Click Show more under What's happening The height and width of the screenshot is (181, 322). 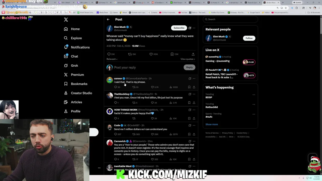pyautogui.click(x=212, y=124)
